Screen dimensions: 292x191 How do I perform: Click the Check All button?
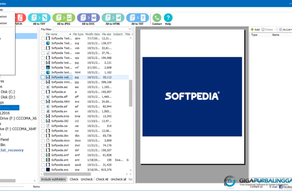pos(102,179)
